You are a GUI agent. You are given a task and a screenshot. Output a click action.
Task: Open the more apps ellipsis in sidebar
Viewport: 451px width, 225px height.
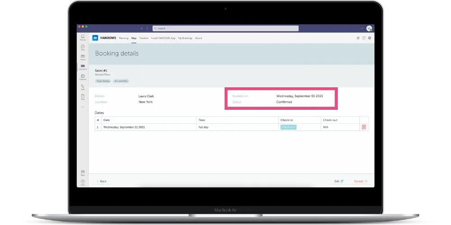(83, 107)
